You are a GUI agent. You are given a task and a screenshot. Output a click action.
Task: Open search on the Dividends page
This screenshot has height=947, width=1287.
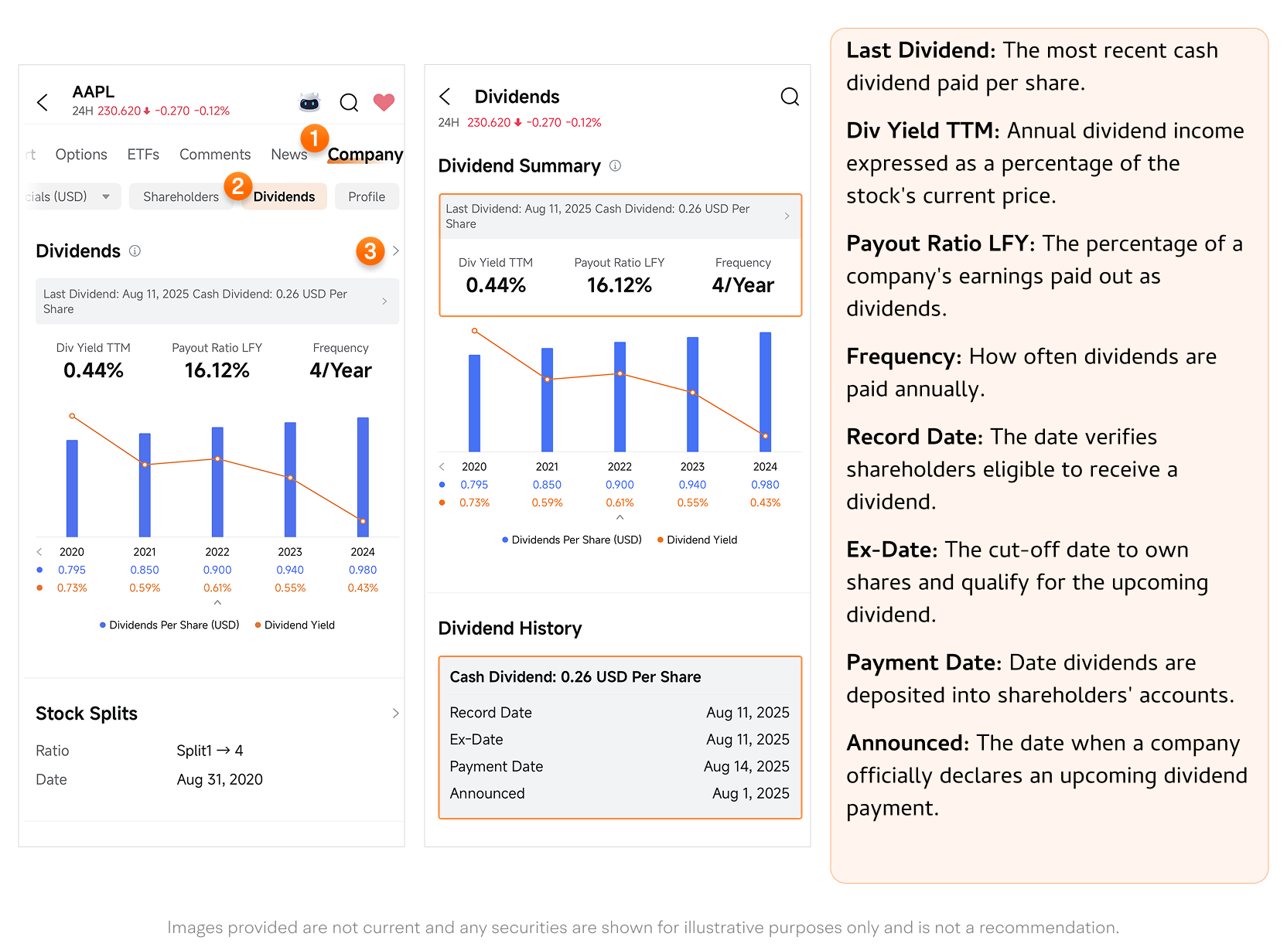pyautogui.click(x=789, y=97)
